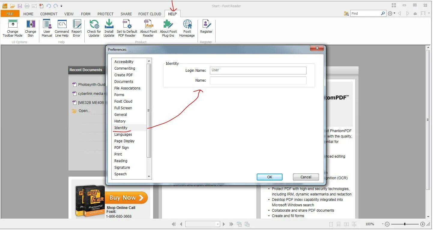
Task: Switch to the SHARE tab
Action: click(x=126, y=14)
